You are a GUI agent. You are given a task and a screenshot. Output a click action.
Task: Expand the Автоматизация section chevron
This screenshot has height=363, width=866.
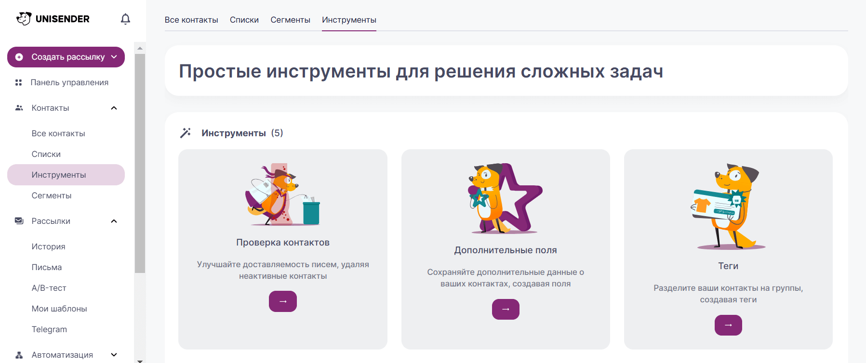[x=114, y=355]
